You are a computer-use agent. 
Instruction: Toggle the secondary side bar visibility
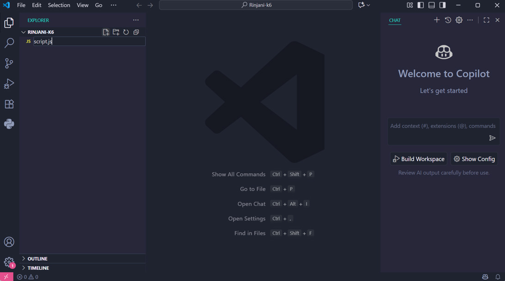(x=443, y=5)
